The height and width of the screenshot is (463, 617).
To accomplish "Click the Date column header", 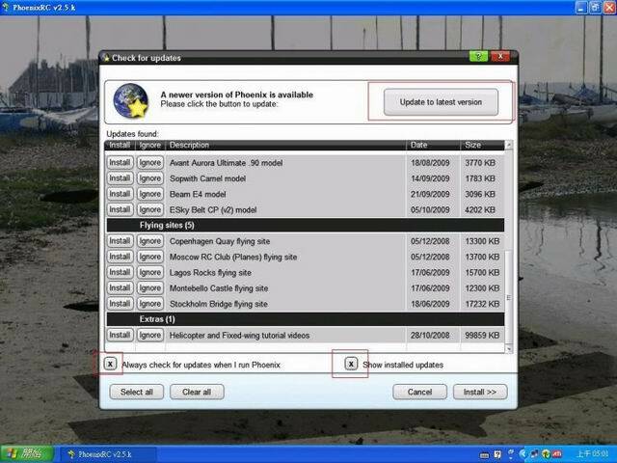I will [x=433, y=146].
